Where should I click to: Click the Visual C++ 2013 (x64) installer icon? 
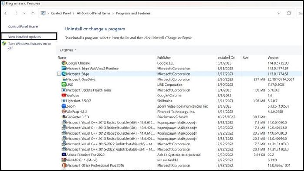click(63, 138)
